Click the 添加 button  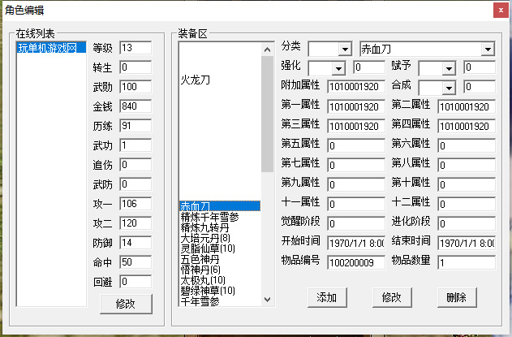coord(327,297)
